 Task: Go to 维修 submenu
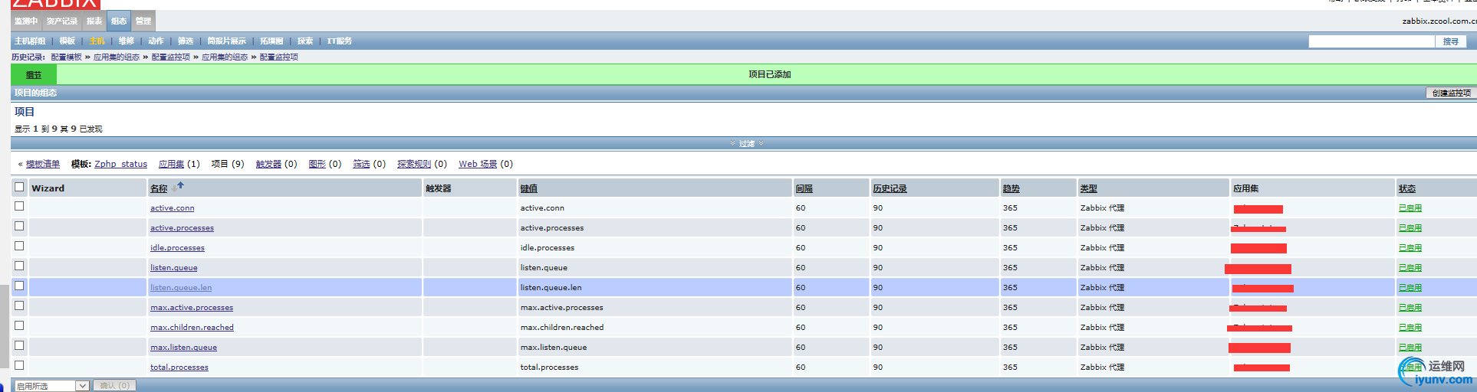tap(127, 41)
